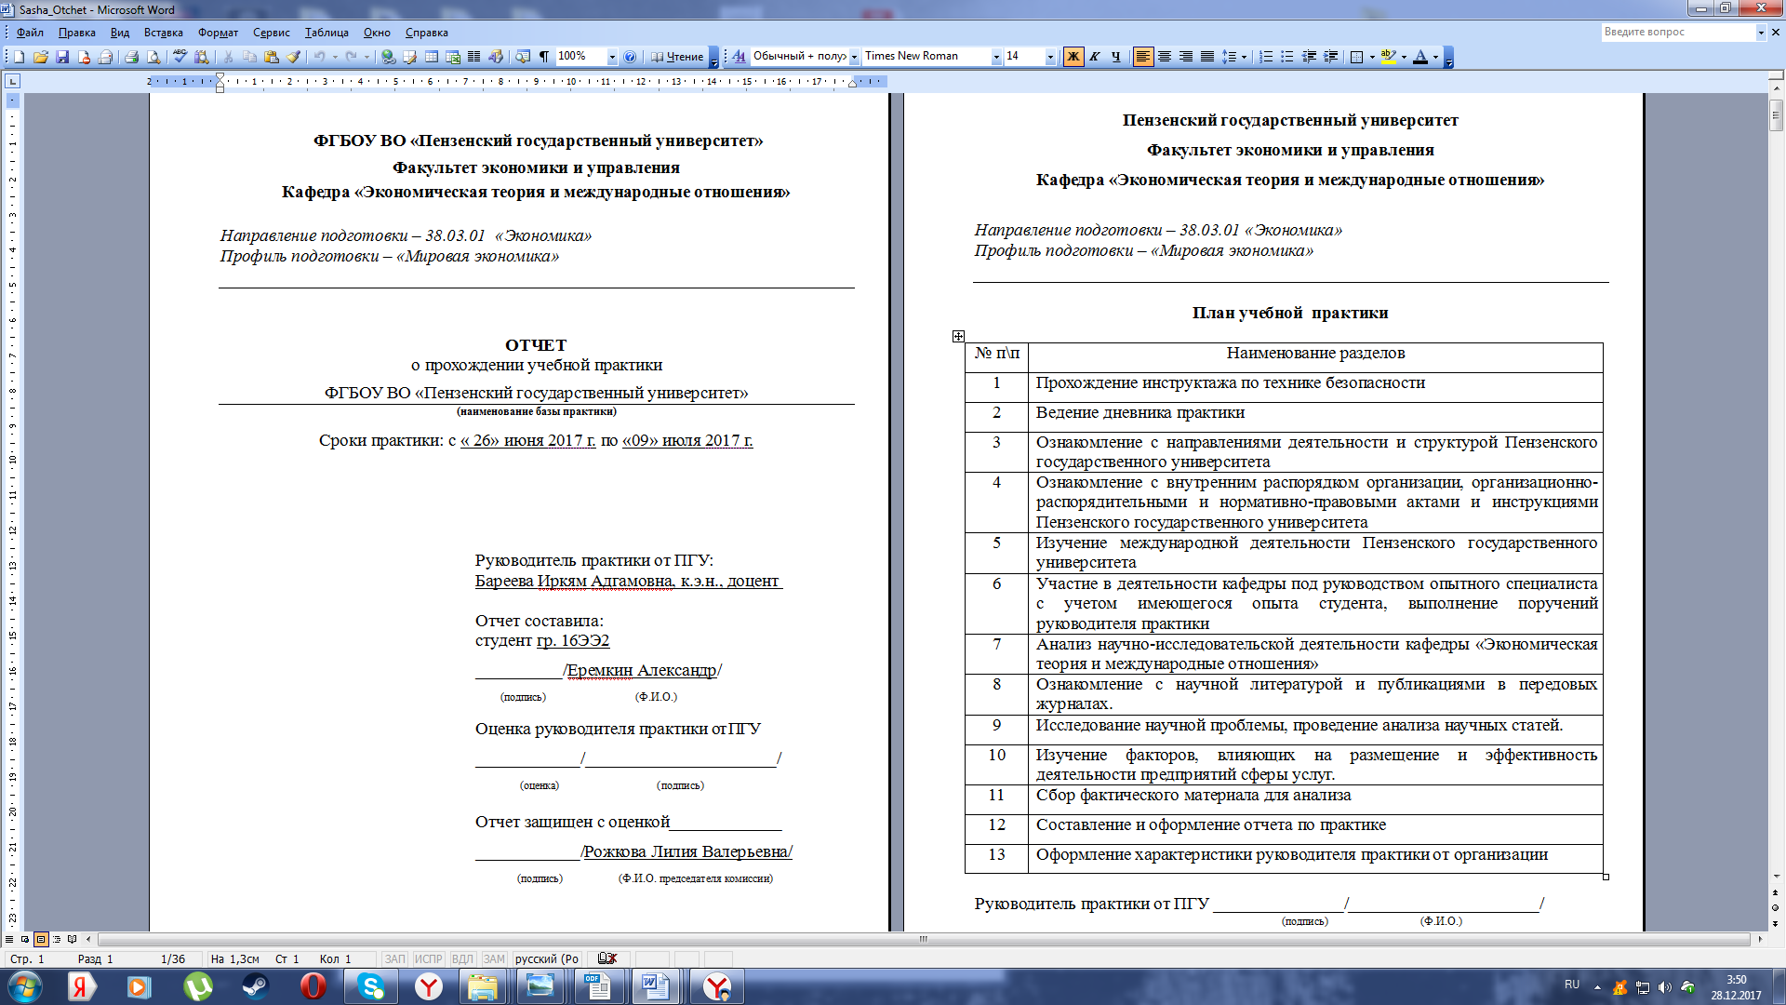Click the Undo arrow

319,57
